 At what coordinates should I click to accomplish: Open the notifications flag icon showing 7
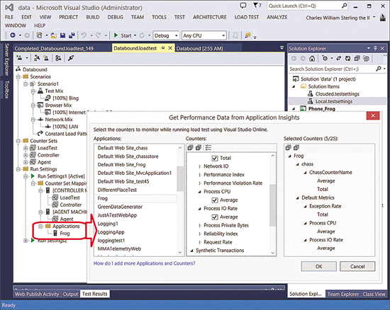[257, 5]
